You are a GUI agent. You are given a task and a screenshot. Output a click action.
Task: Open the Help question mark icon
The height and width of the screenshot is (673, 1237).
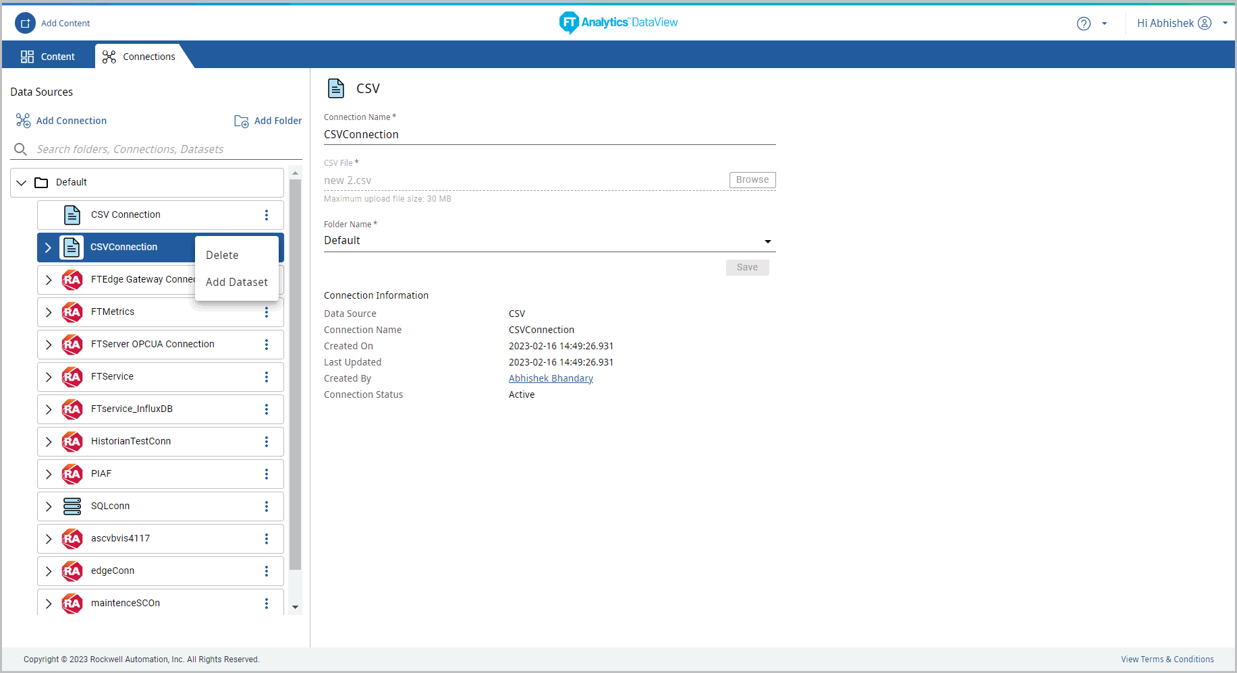pyautogui.click(x=1083, y=24)
